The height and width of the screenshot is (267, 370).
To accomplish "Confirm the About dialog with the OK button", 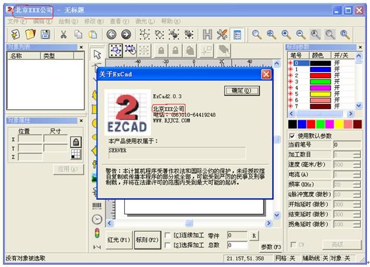I will pyautogui.click(x=242, y=91).
